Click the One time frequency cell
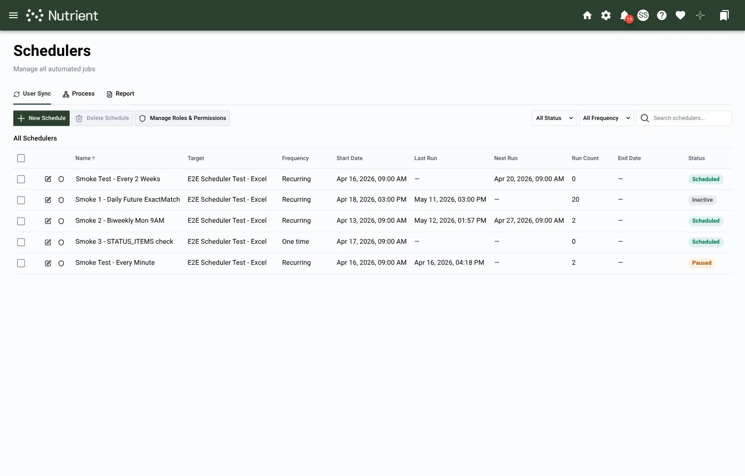 296,241
